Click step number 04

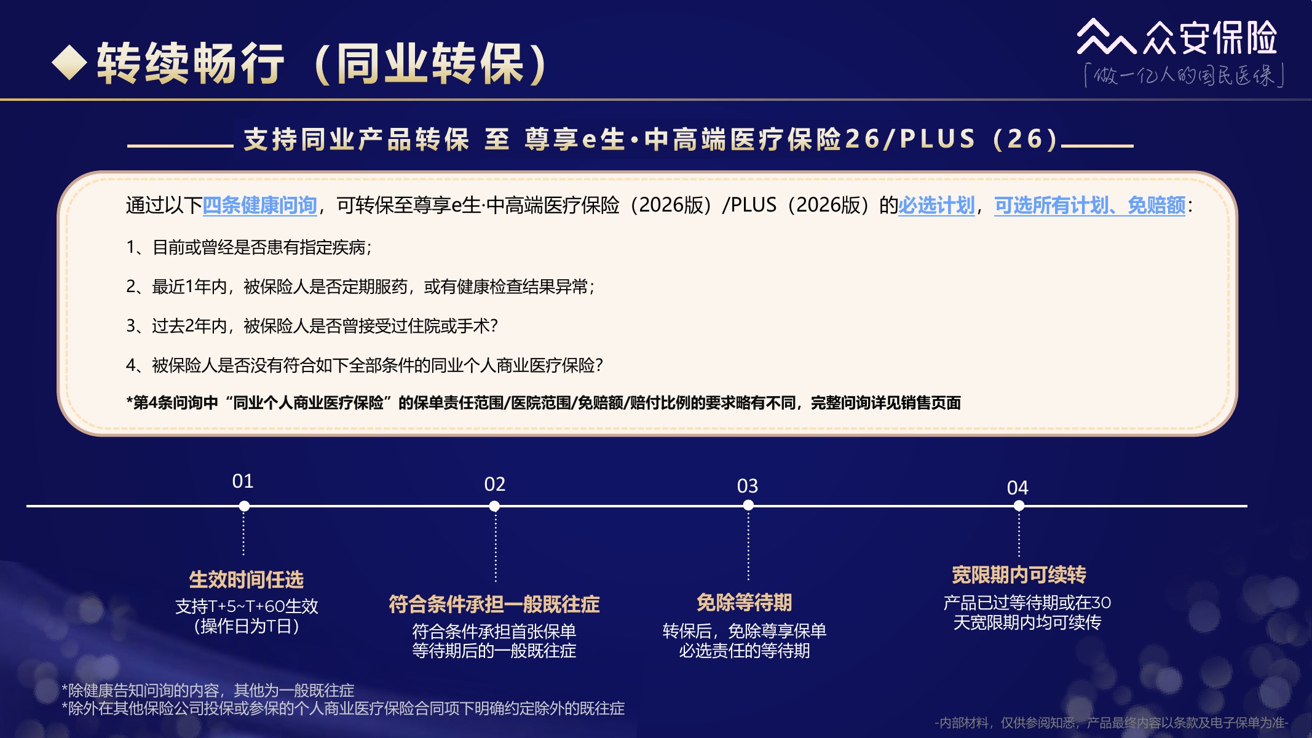[1018, 488]
